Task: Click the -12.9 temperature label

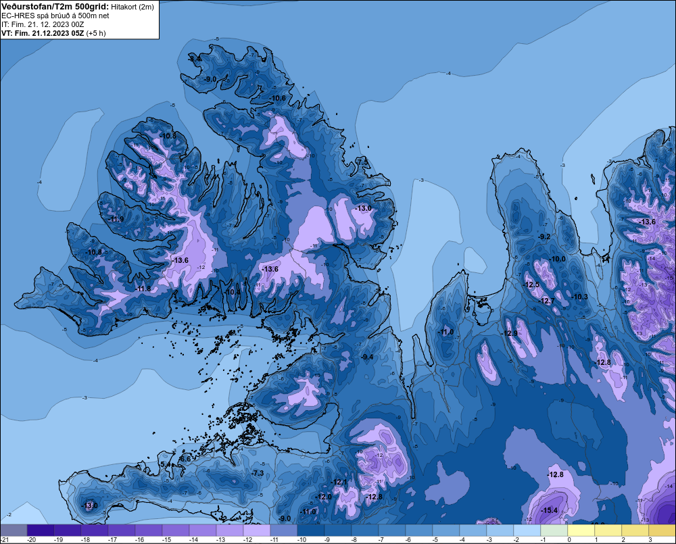Action: click(510, 333)
